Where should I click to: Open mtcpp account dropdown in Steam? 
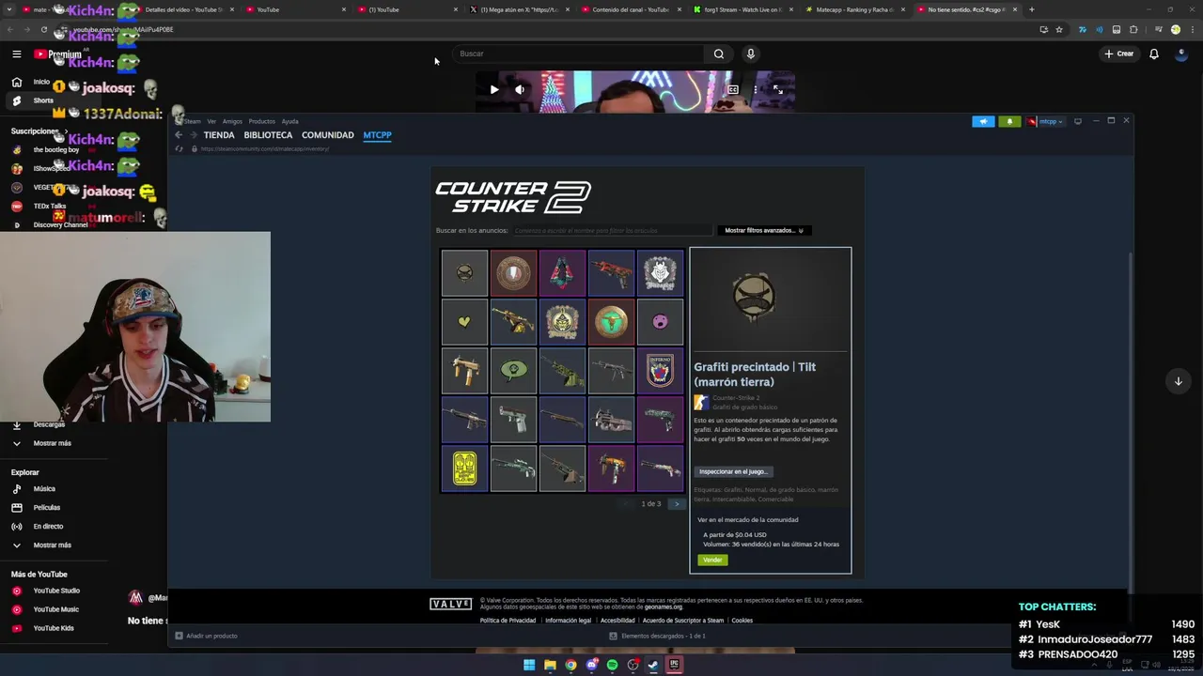tap(1046, 121)
